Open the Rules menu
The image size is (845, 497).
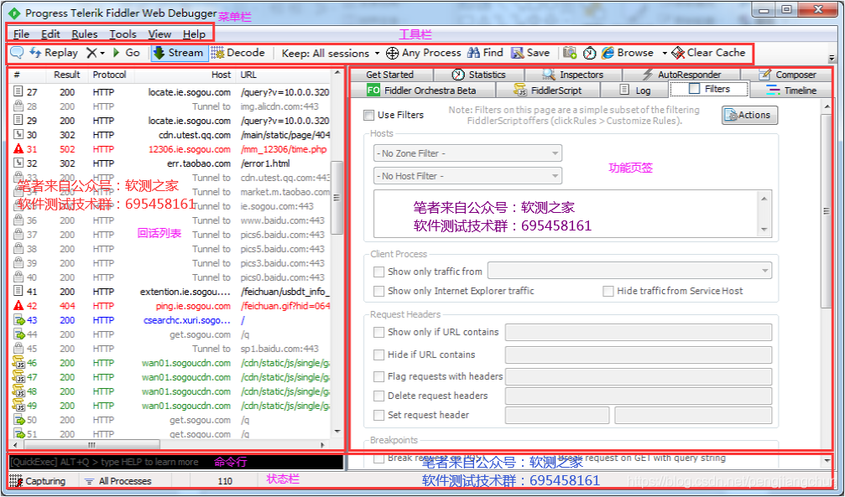click(85, 34)
